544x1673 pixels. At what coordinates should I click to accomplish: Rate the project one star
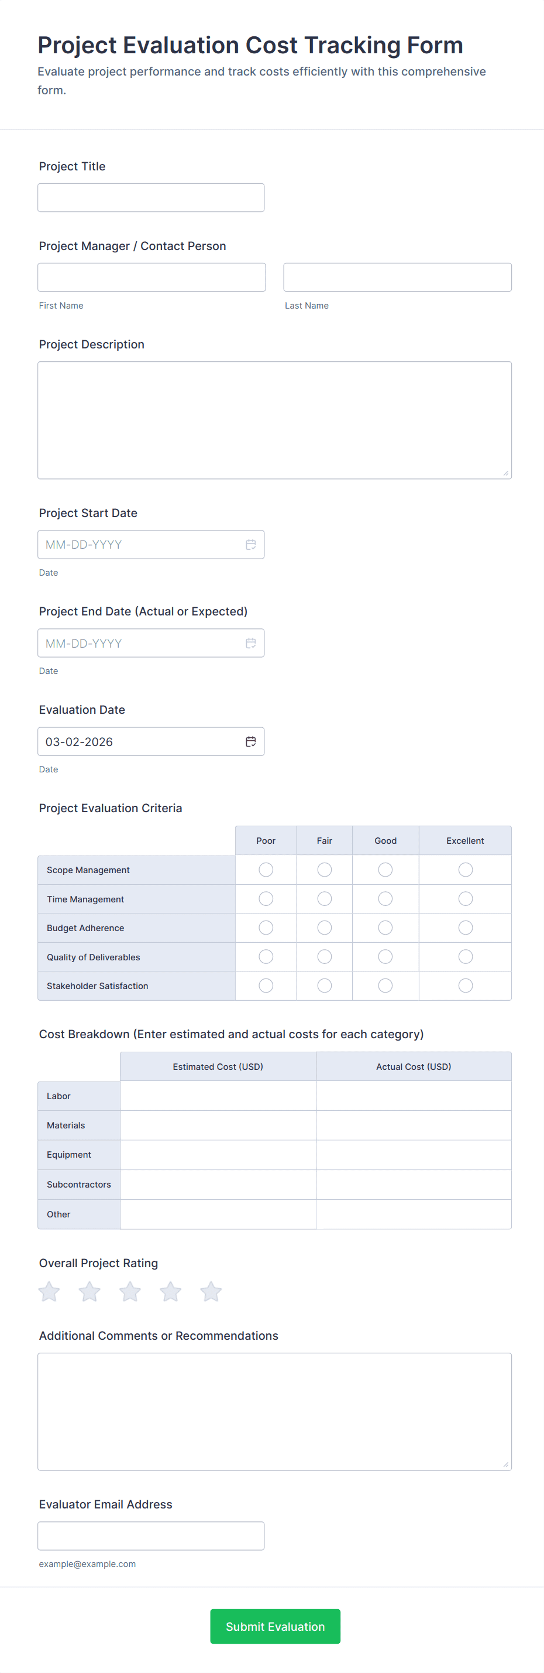pos(49,1291)
